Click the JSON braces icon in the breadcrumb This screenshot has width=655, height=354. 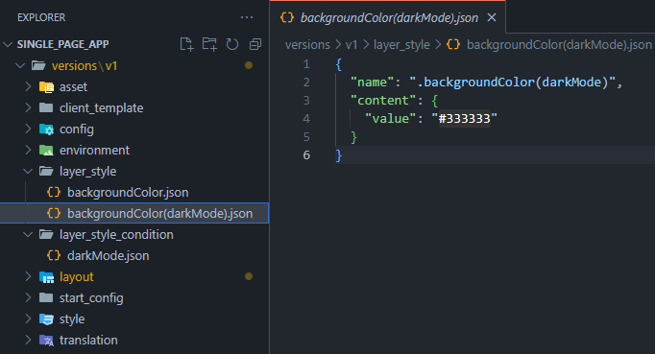(453, 44)
